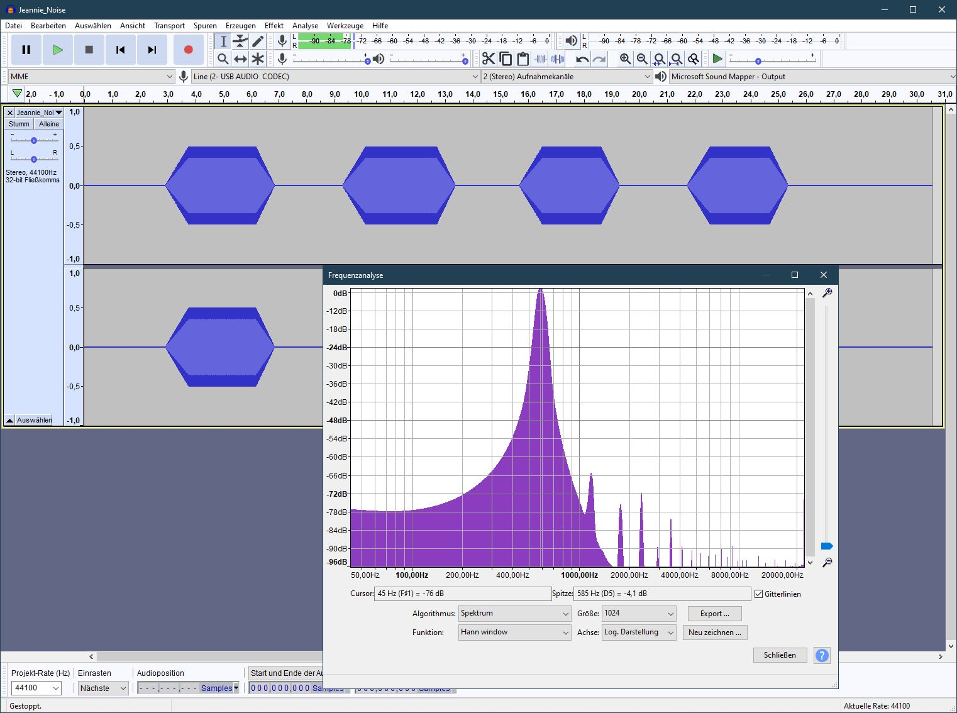
Task: Open the Effekt menu
Action: pyautogui.click(x=274, y=26)
